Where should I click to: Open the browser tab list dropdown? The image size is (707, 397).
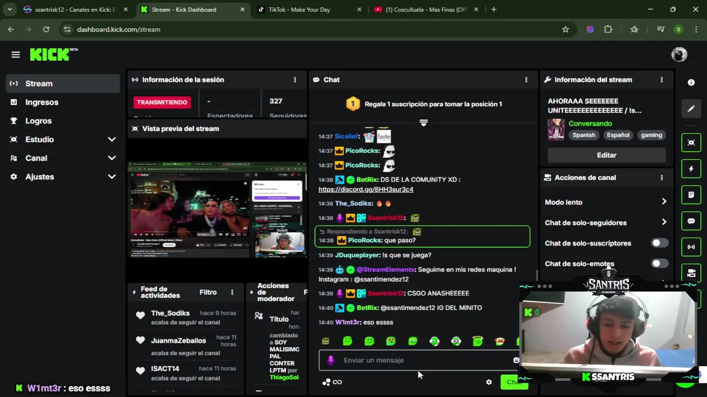click(9, 9)
